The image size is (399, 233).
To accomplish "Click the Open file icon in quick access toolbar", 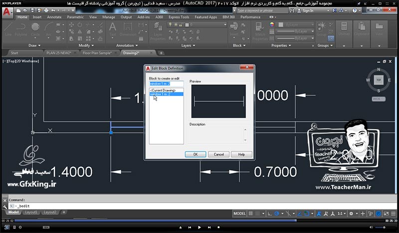I will 25,10.
